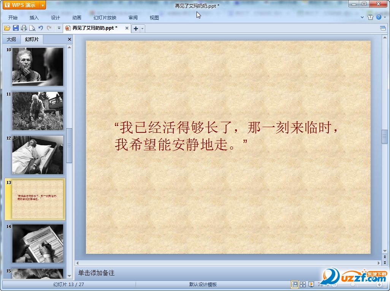Open the 动画 ribbon tab

[77, 17]
